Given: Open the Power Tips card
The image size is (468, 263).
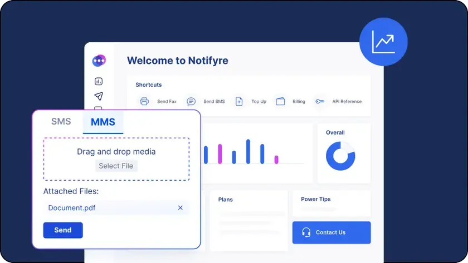Looking at the screenshot, I should [331, 203].
